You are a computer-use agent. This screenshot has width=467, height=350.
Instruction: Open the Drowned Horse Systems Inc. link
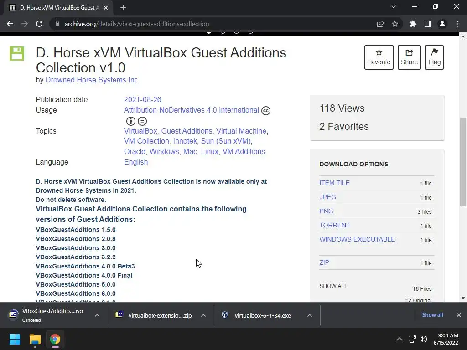click(x=92, y=80)
